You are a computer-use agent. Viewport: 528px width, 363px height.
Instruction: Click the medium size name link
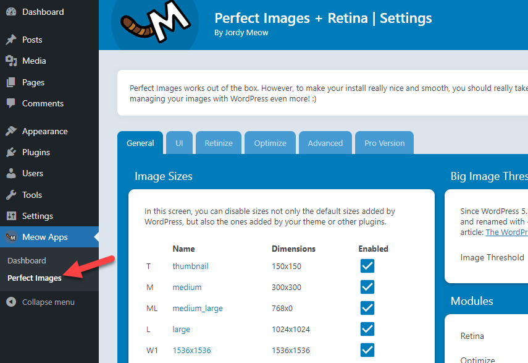click(x=187, y=287)
